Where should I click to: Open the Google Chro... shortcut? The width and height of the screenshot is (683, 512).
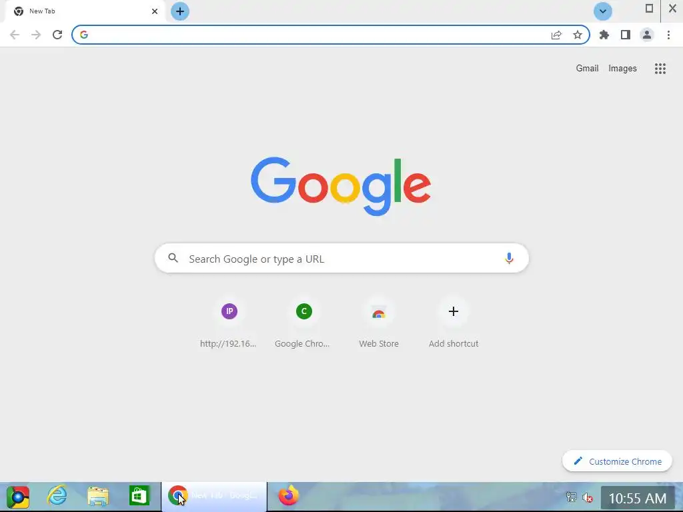click(303, 323)
